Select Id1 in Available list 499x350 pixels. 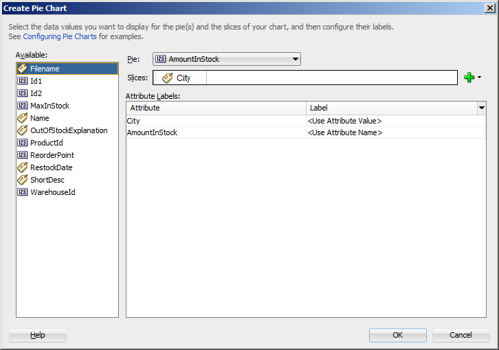(67, 81)
